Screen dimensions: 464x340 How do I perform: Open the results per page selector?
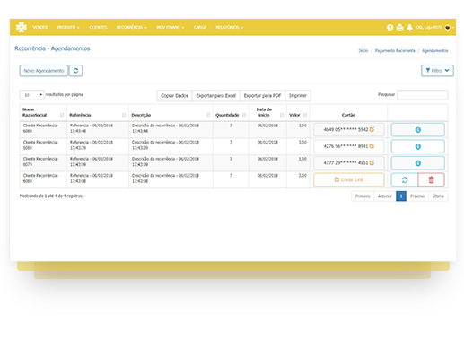32,95
